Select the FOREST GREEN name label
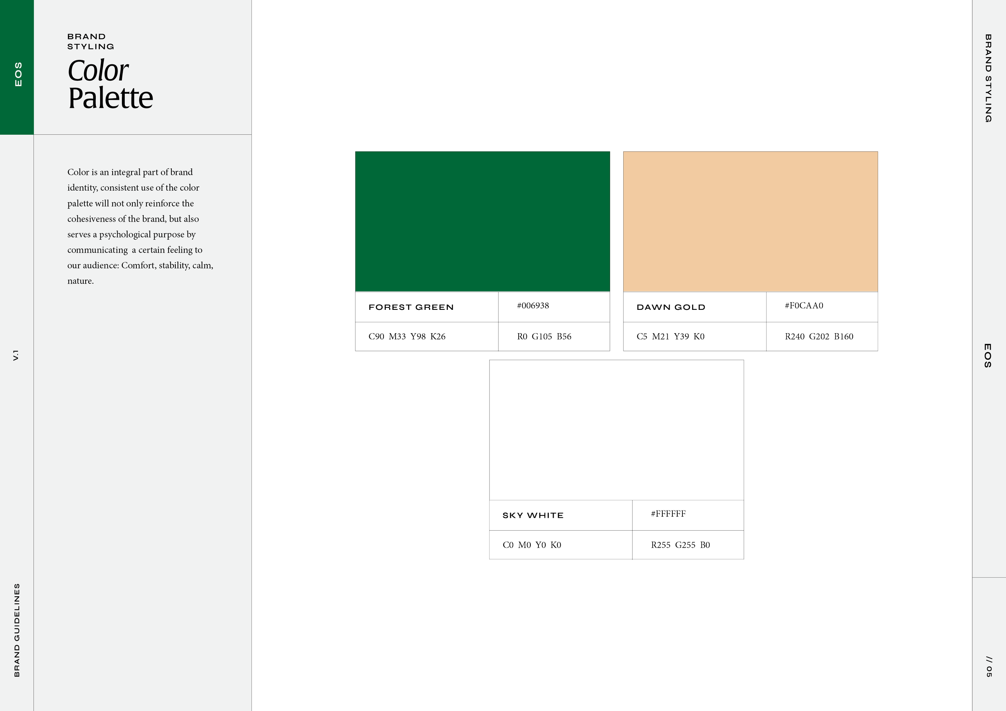Viewport: 1006px width, 711px height. pyautogui.click(x=410, y=307)
